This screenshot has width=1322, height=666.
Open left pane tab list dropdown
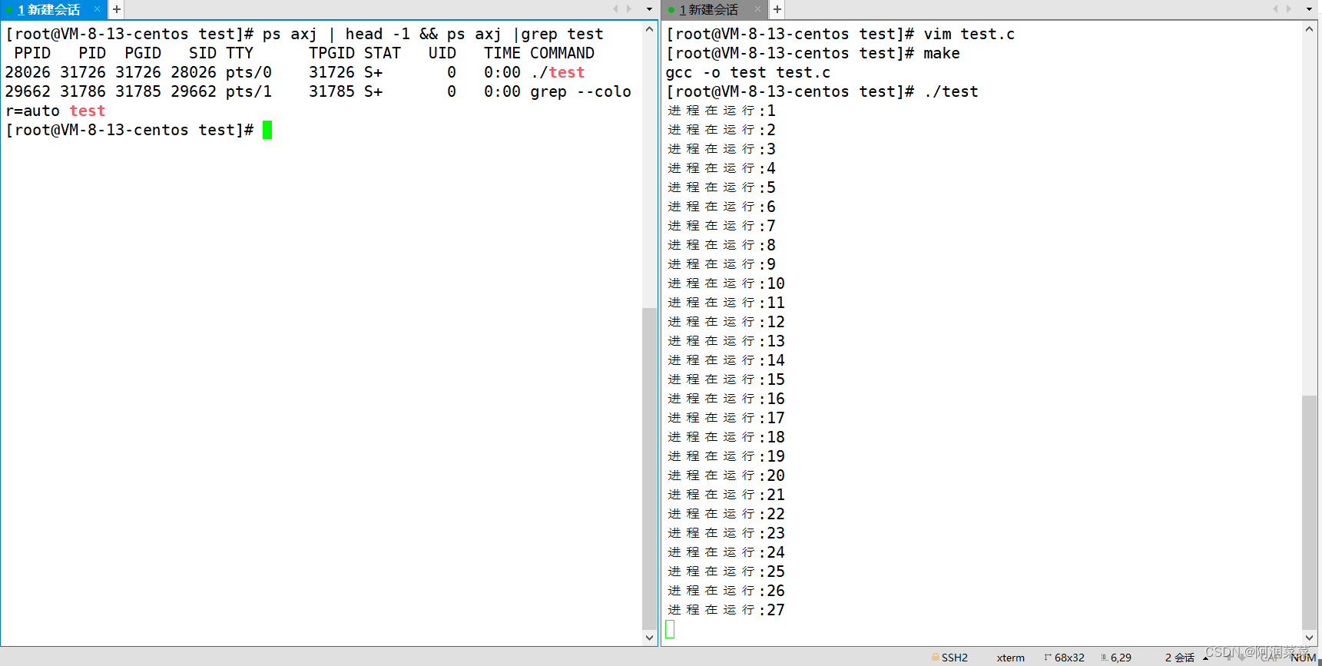coord(649,9)
